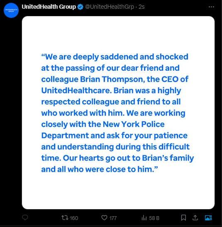Click the 58 B views count

pos(154,218)
